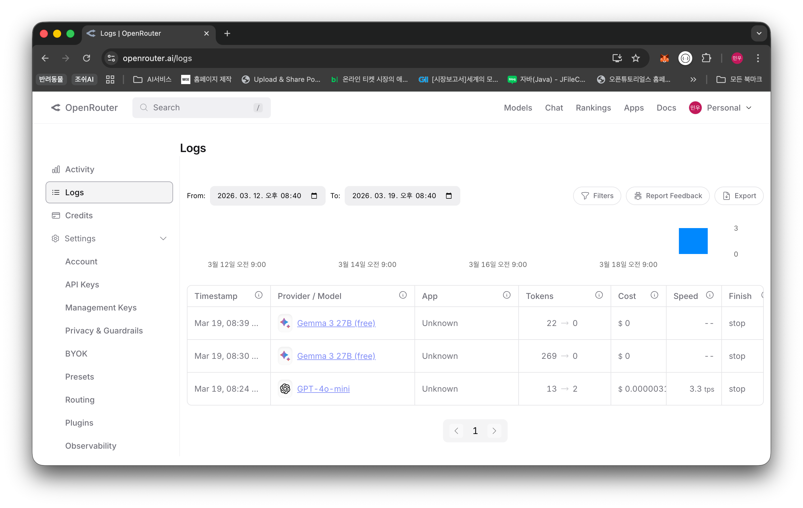Click the Cost column info icon
The width and height of the screenshot is (803, 508).
[x=654, y=295]
